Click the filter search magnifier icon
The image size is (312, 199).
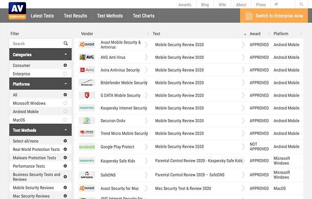(65, 43)
